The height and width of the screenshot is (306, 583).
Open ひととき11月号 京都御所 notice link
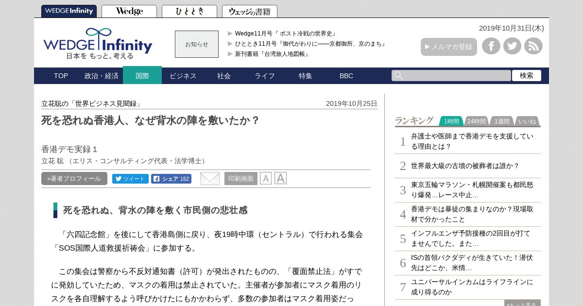pyautogui.click(x=311, y=44)
